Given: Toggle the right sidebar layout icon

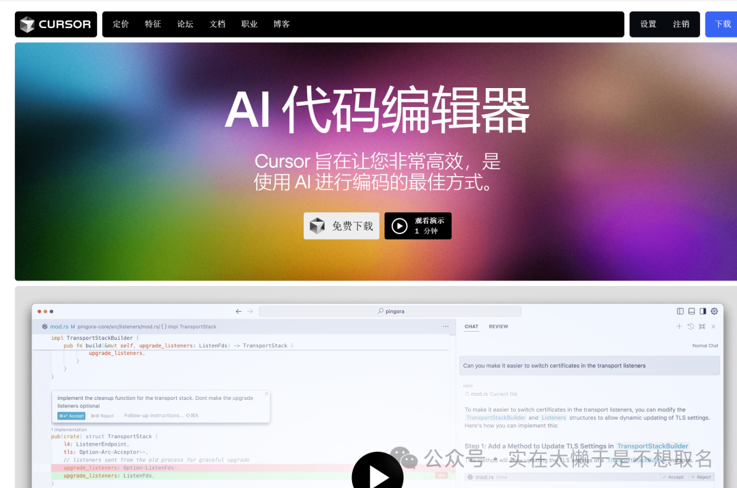Looking at the screenshot, I should (x=703, y=311).
